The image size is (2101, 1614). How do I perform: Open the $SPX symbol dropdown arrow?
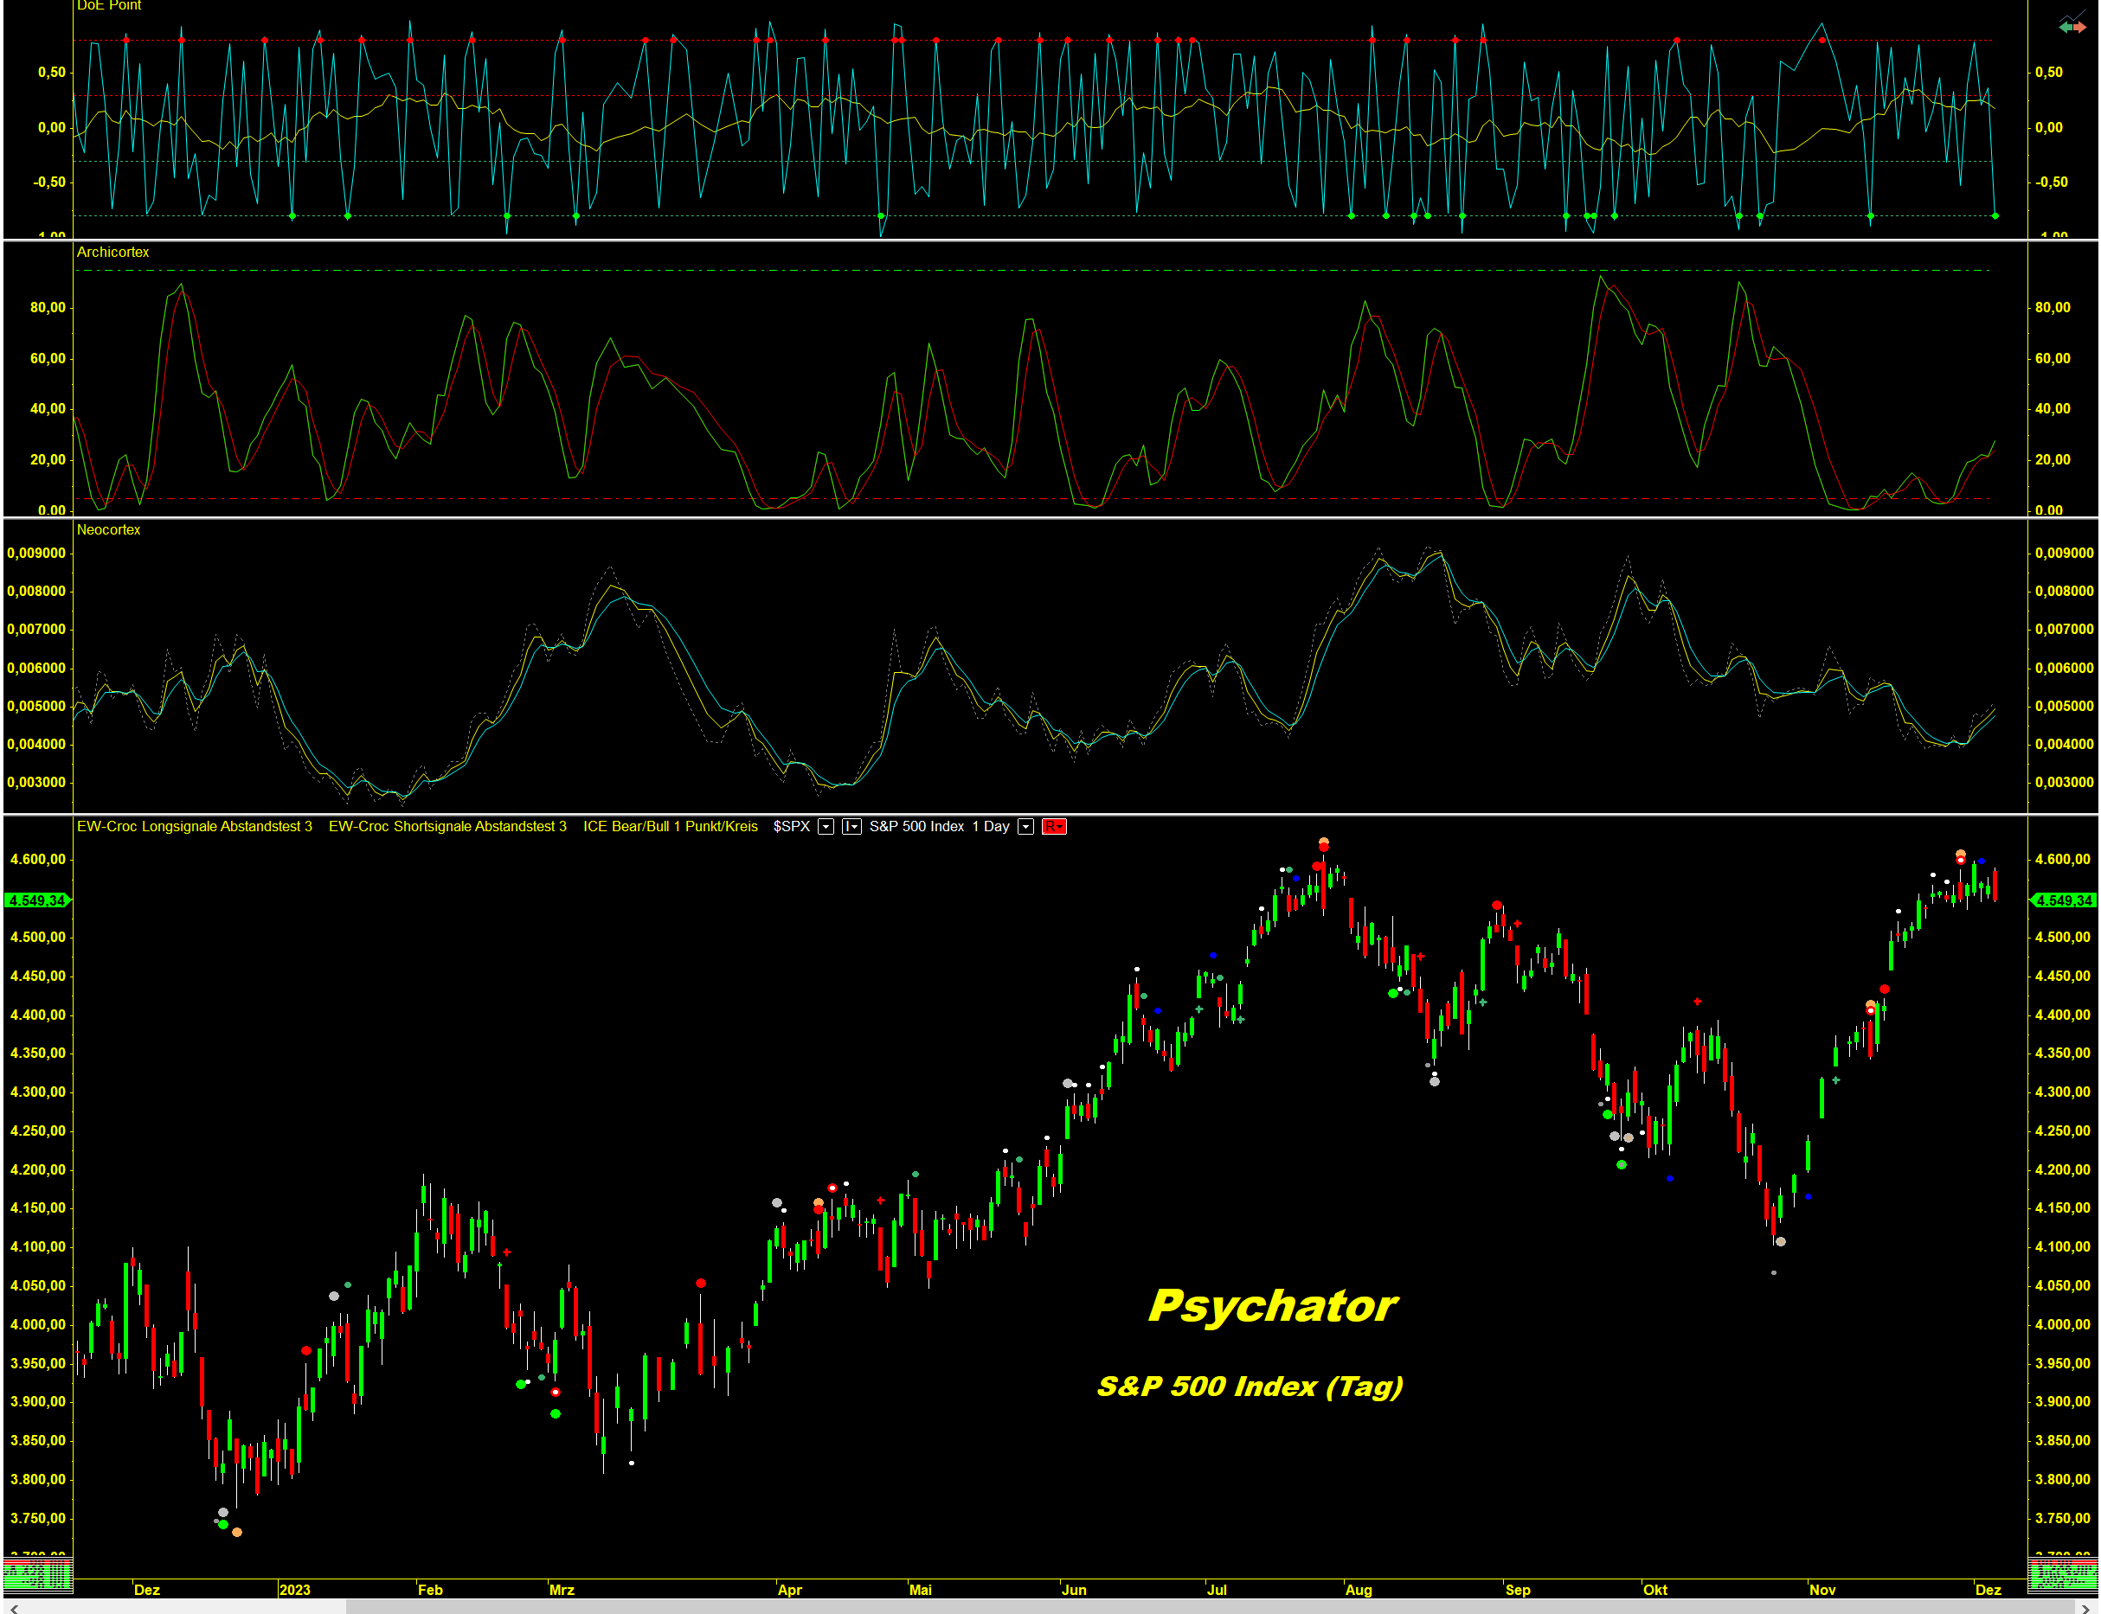tap(825, 826)
